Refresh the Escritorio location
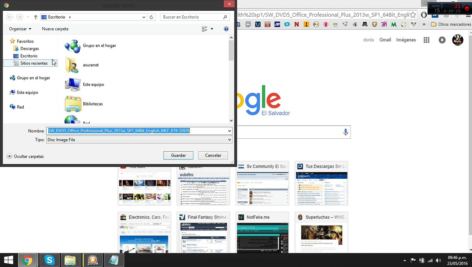The image size is (472, 267). (x=151, y=17)
